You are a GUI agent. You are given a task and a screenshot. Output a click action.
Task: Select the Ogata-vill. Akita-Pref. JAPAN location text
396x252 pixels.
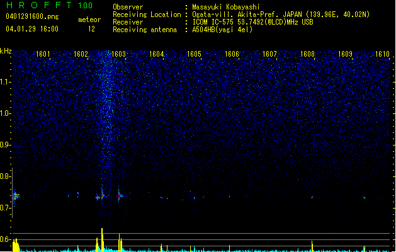coord(281,14)
